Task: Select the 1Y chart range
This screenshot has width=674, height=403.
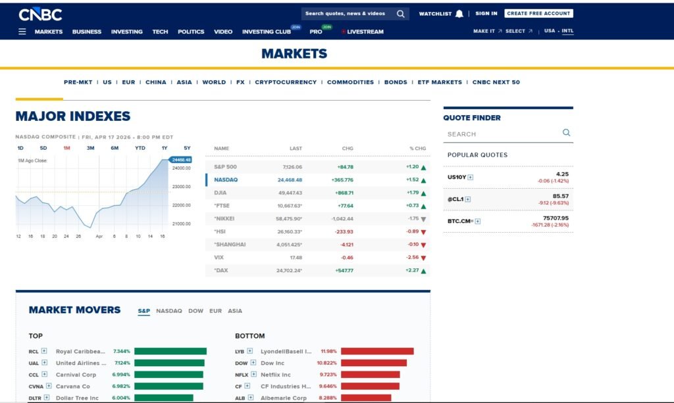Action: (165, 148)
